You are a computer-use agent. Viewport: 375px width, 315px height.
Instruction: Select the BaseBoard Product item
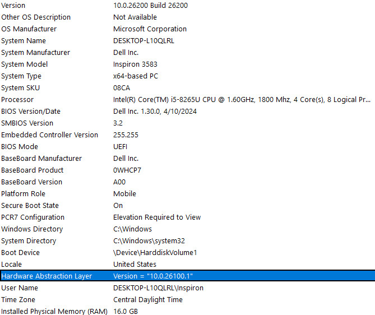point(33,170)
